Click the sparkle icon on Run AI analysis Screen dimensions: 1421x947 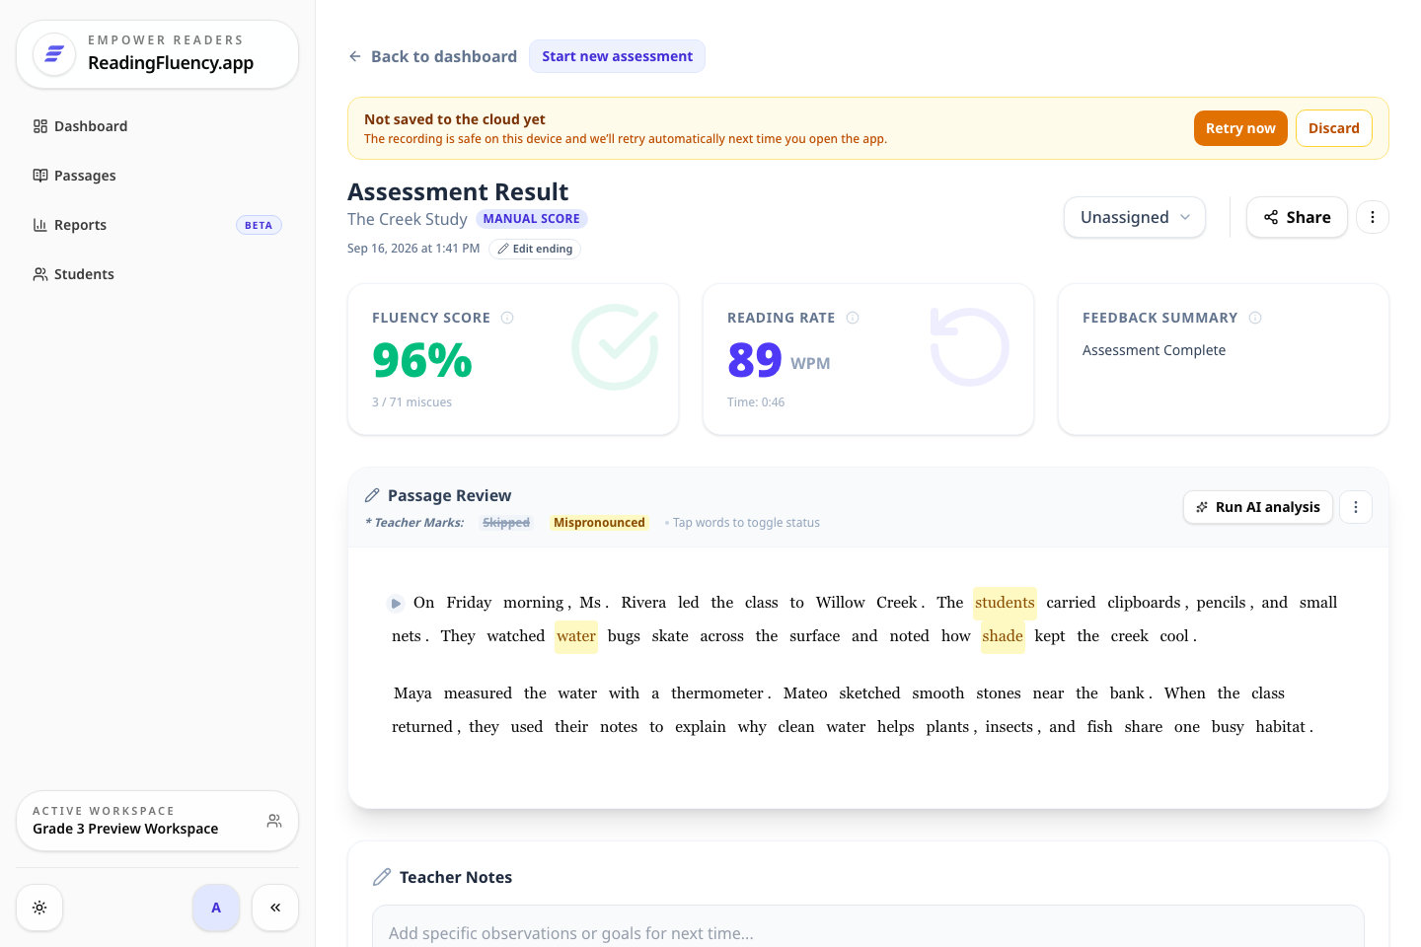(x=1202, y=507)
